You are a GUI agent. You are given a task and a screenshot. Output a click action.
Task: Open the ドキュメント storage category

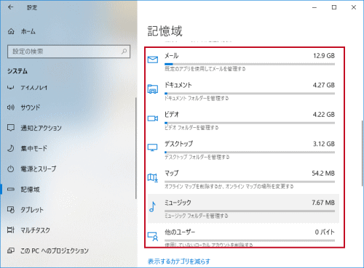coord(243,92)
